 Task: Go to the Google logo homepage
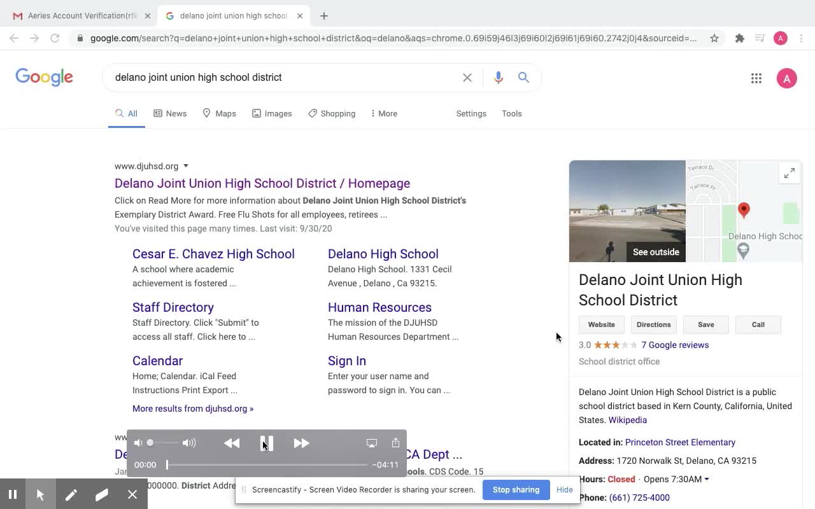tap(44, 78)
